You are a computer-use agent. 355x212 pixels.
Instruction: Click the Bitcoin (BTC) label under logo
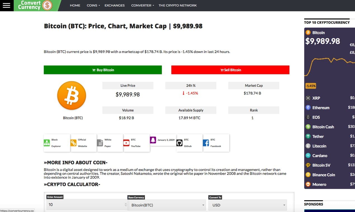pyautogui.click(x=73, y=118)
